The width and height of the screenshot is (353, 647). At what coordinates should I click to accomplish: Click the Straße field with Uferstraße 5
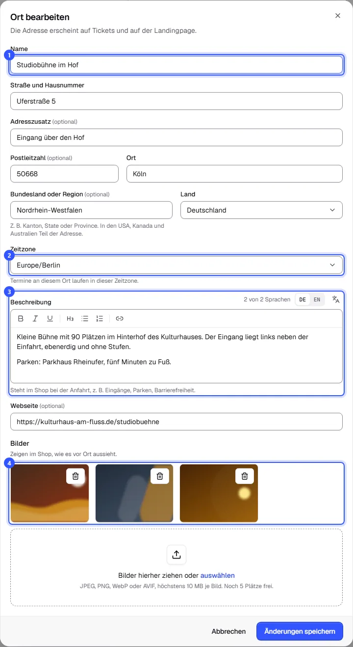[176, 101]
